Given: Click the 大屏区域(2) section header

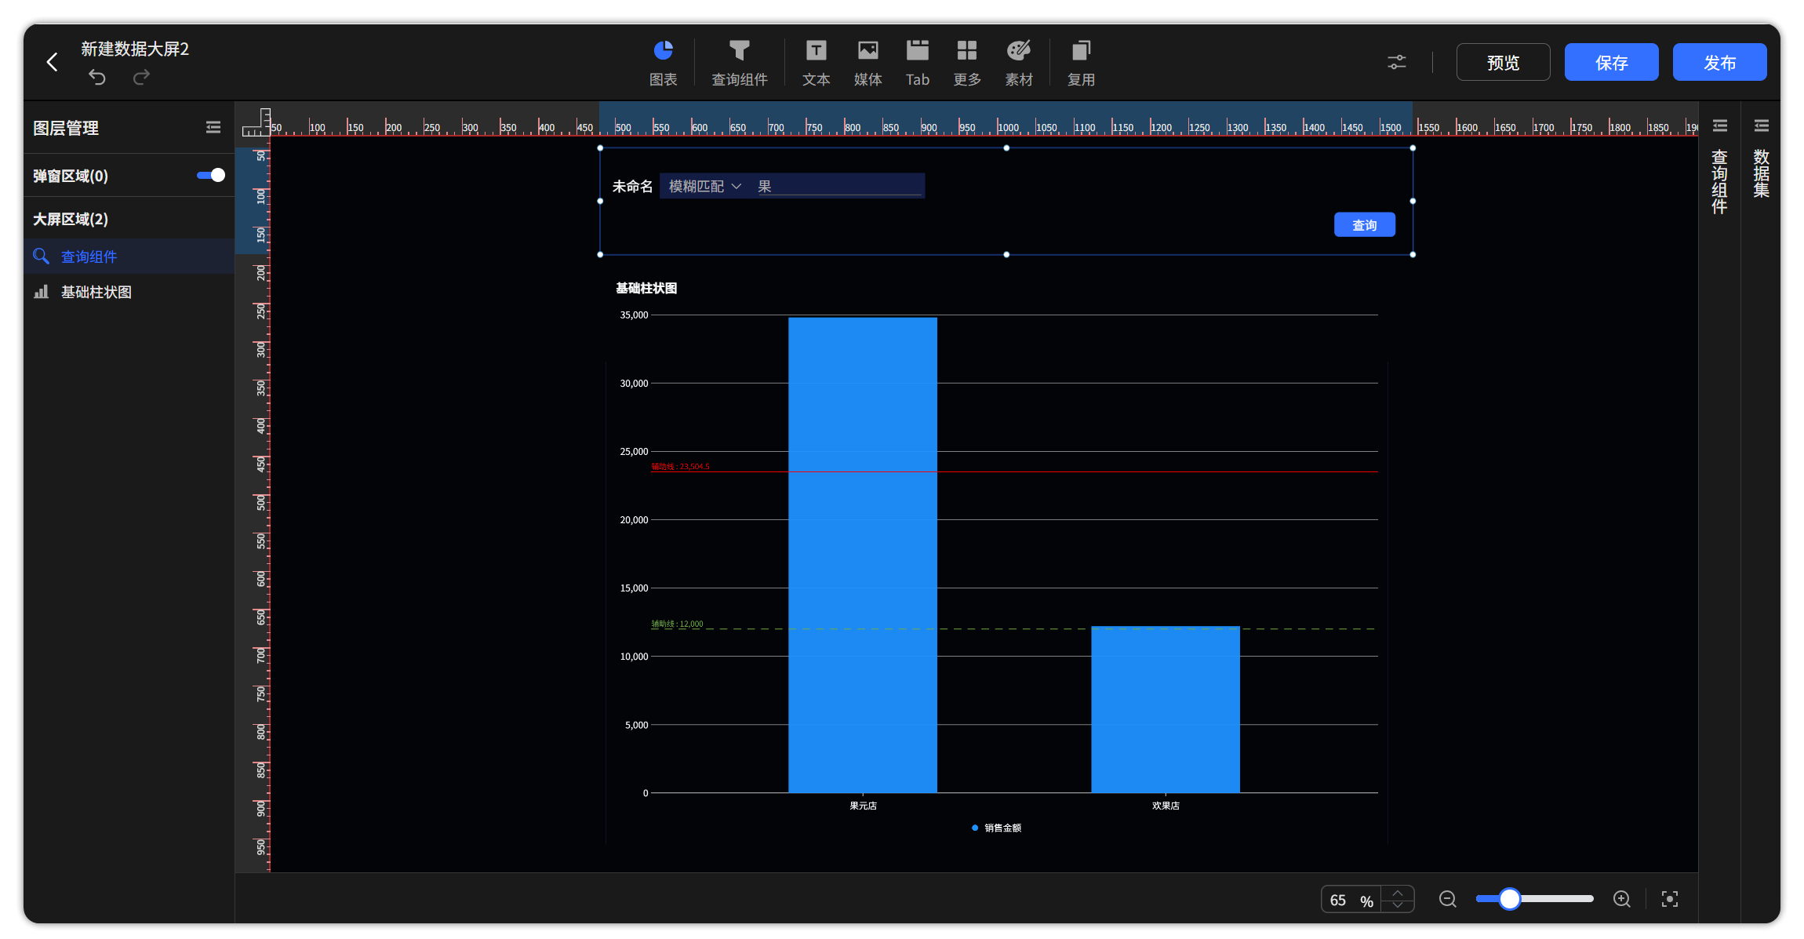Looking at the screenshot, I should pyautogui.click(x=71, y=219).
